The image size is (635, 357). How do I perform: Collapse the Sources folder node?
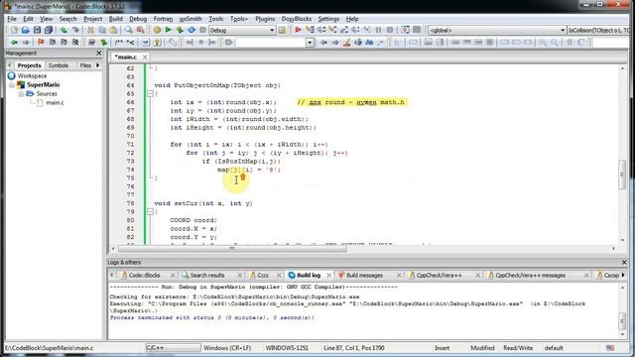tap(21, 94)
